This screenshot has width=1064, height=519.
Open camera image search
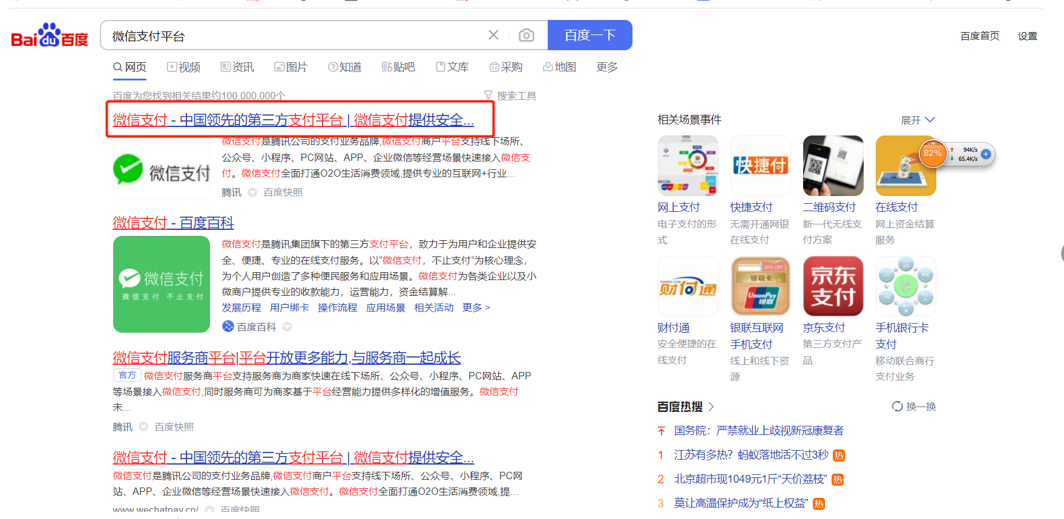pos(527,35)
